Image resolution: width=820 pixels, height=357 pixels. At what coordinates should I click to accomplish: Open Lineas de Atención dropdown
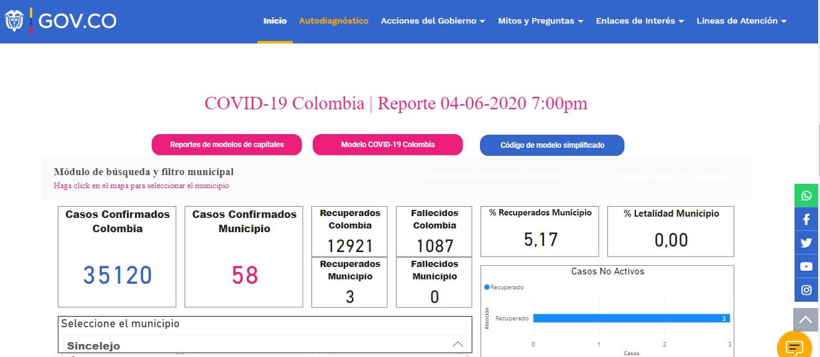741,20
